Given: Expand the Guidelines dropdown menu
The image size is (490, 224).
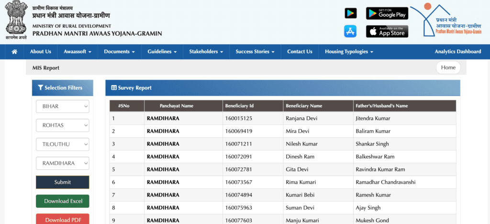Looking at the screenshot, I should click(x=162, y=52).
